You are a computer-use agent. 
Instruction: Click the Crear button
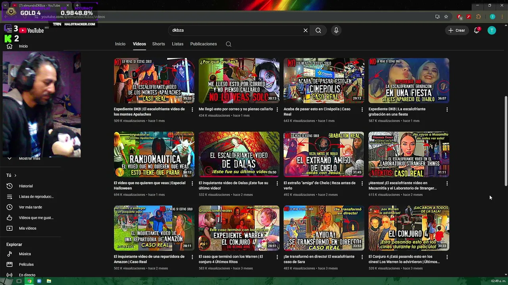[456, 30]
